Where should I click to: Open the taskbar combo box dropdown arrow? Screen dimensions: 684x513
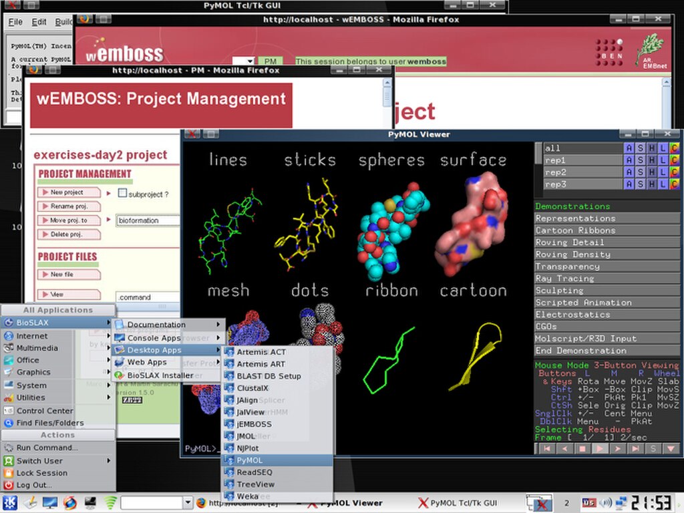(188, 502)
